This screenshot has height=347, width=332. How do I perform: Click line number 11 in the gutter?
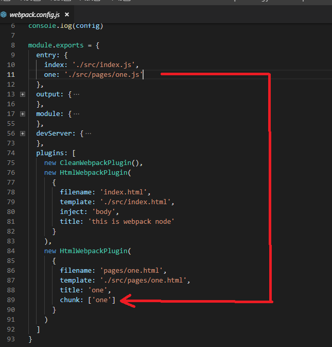pos(11,75)
